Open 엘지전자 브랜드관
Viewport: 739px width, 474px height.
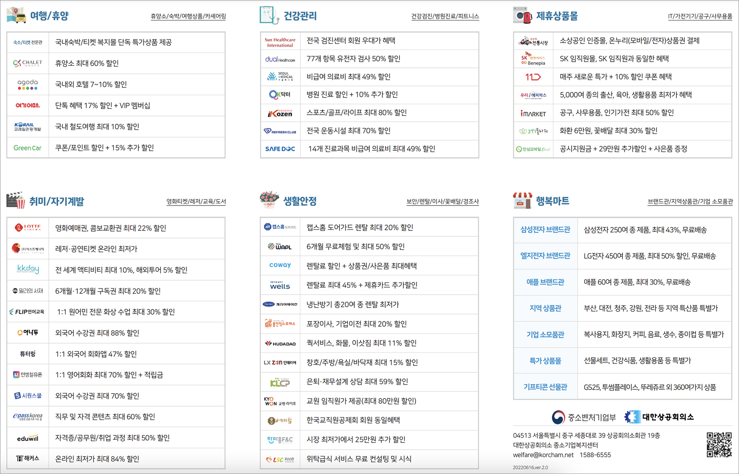coord(545,255)
